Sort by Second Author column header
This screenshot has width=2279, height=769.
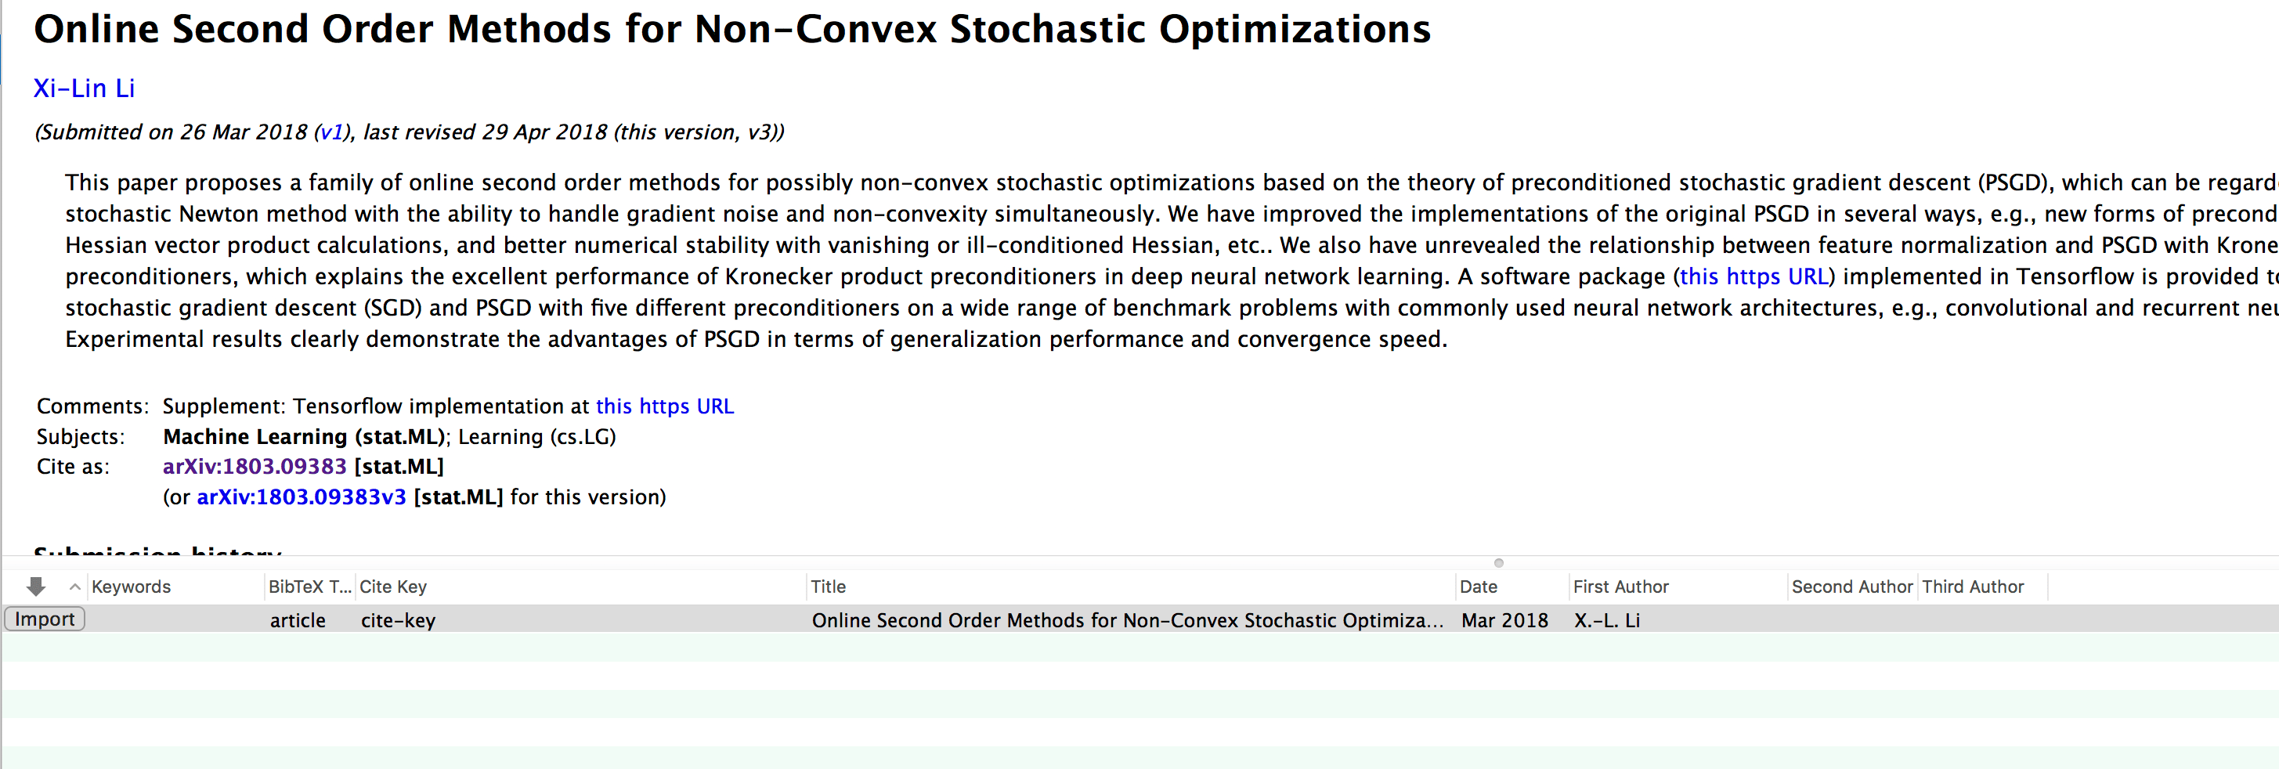point(1851,587)
